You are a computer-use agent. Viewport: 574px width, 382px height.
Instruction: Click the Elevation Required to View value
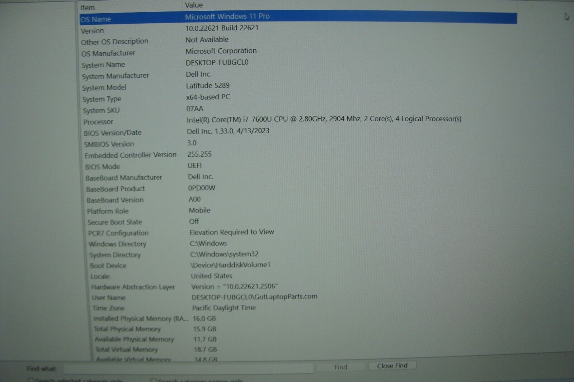pos(232,232)
